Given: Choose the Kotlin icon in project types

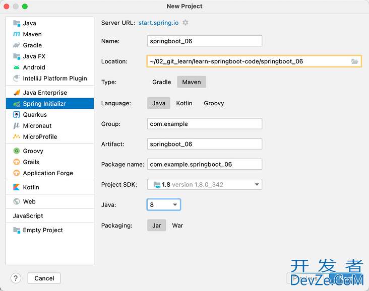Looking at the screenshot, I should pyautogui.click(x=17, y=187).
